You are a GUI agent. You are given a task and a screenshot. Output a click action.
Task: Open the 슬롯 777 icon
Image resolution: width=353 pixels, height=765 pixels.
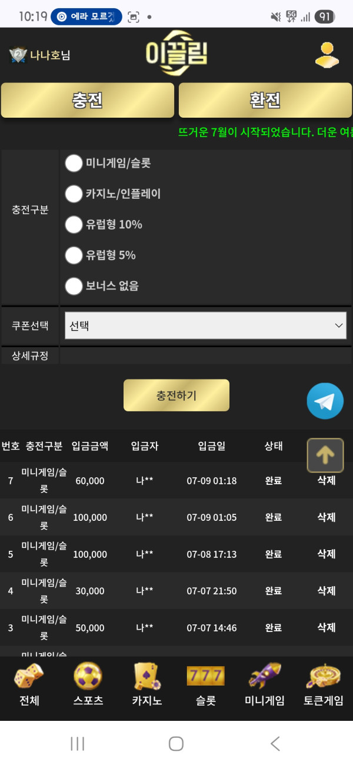coord(205,677)
